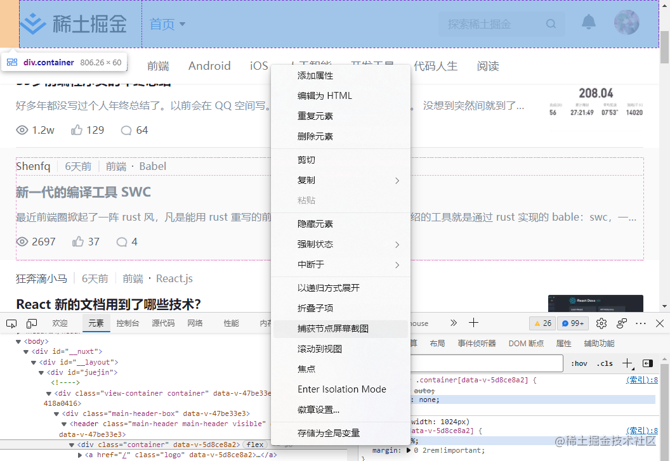Click the comment icon showing 4

122,242
